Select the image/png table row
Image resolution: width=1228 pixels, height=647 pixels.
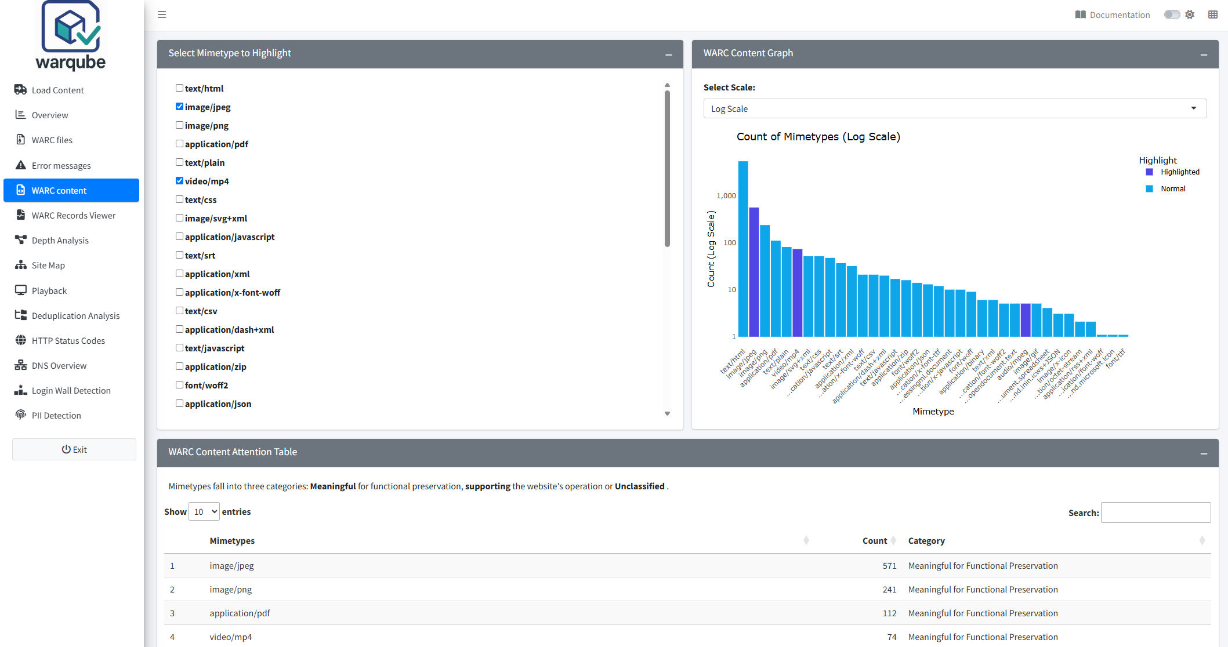[x=687, y=589]
